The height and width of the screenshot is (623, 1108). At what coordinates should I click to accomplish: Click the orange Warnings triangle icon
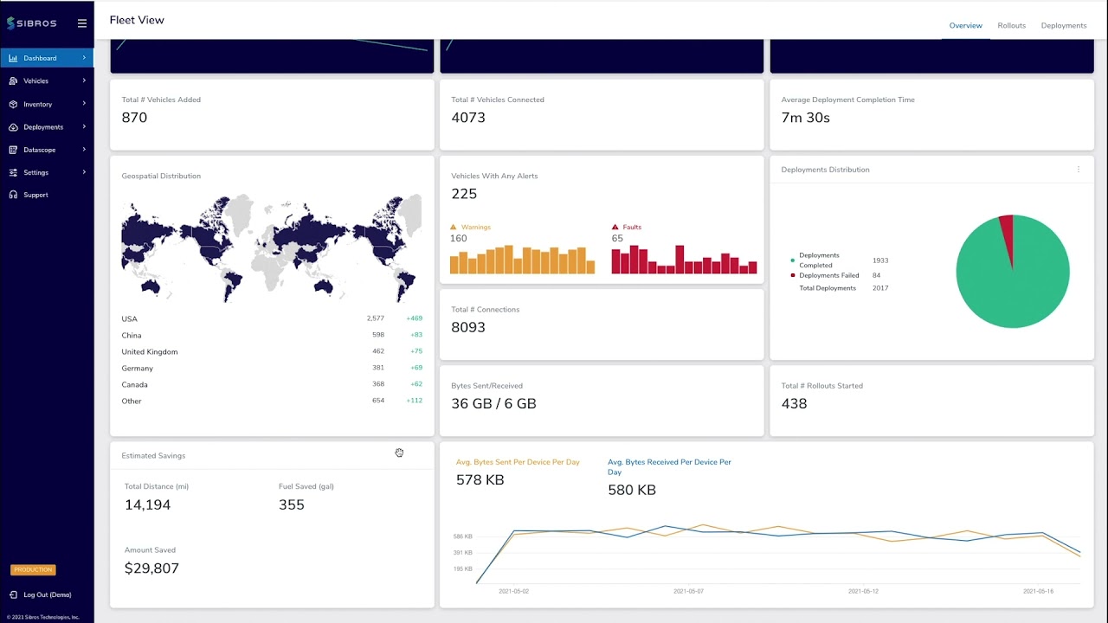pyautogui.click(x=454, y=227)
